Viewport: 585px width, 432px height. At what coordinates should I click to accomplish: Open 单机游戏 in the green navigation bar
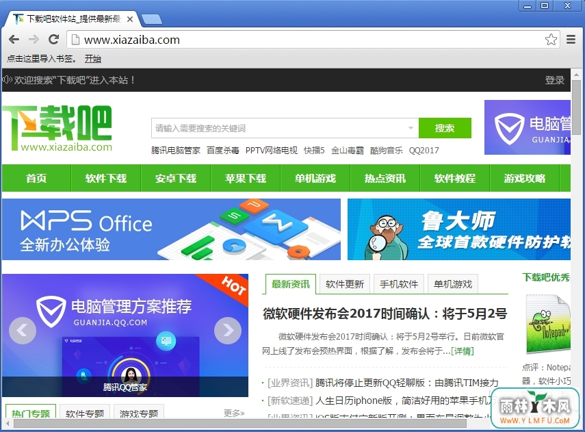pos(315,178)
